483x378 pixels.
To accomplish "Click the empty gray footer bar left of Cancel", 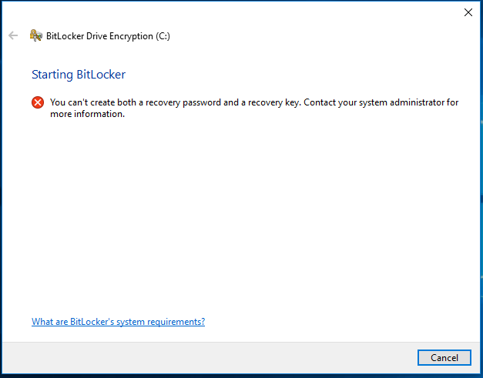I will (x=210, y=358).
